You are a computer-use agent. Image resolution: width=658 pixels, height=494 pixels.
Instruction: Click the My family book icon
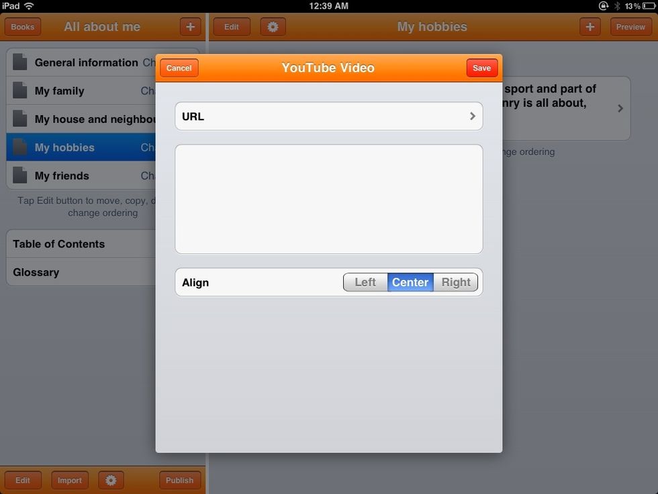pos(19,90)
